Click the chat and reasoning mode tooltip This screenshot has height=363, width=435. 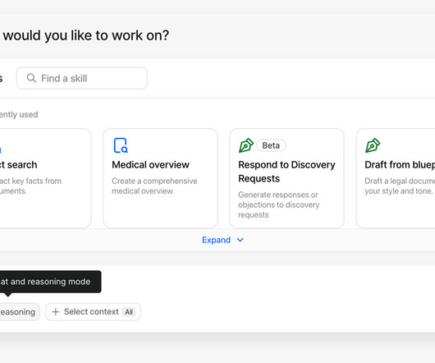point(50,282)
